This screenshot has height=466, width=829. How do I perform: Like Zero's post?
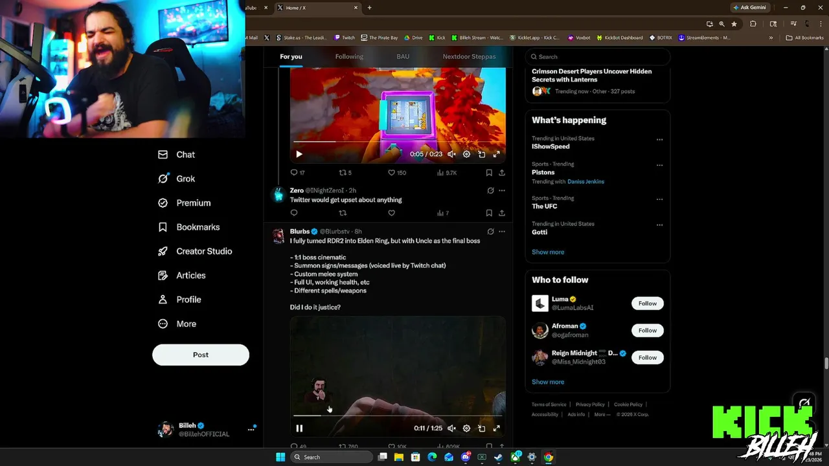[391, 213]
